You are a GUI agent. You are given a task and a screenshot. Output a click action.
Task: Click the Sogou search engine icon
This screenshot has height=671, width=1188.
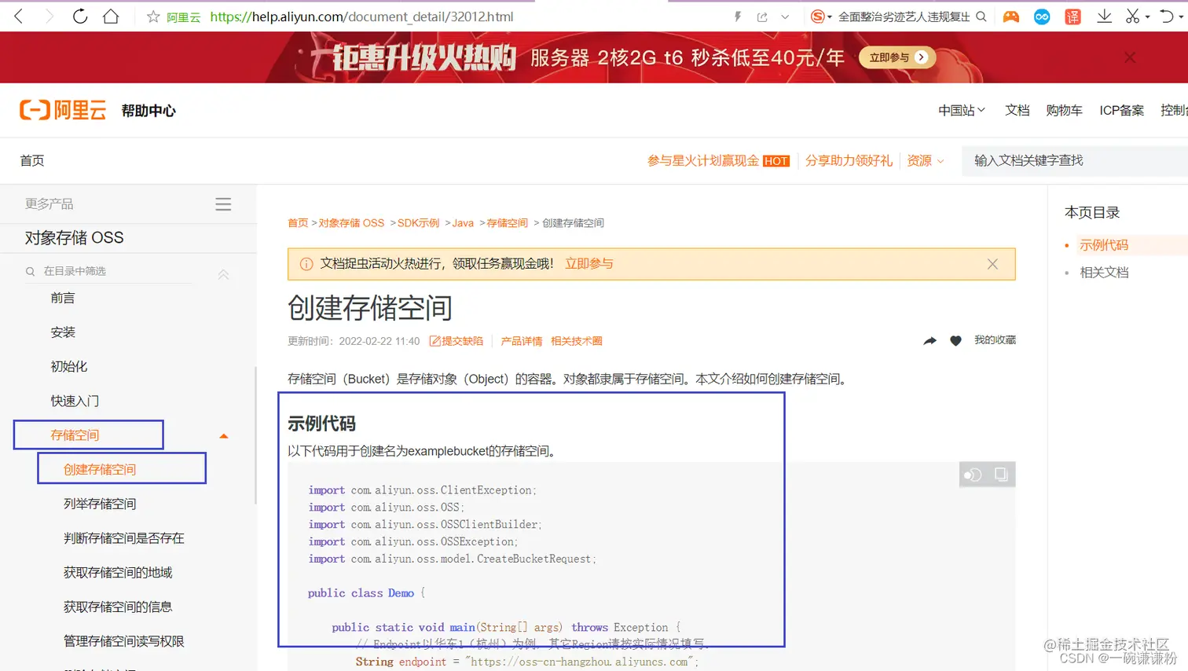coord(818,16)
